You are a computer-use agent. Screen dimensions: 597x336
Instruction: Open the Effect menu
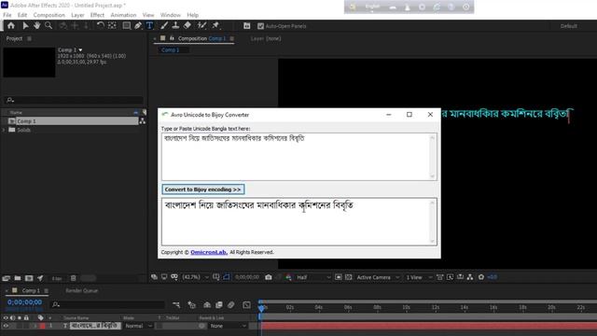point(97,15)
